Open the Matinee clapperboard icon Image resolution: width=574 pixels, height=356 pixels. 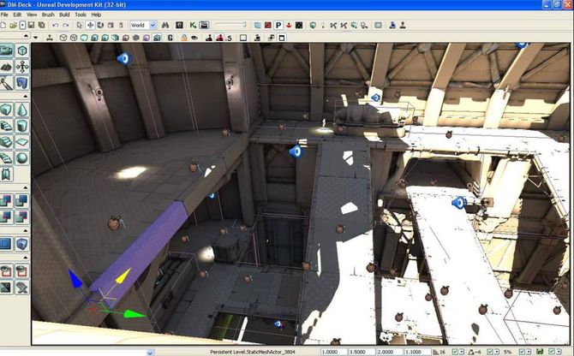click(204, 25)
